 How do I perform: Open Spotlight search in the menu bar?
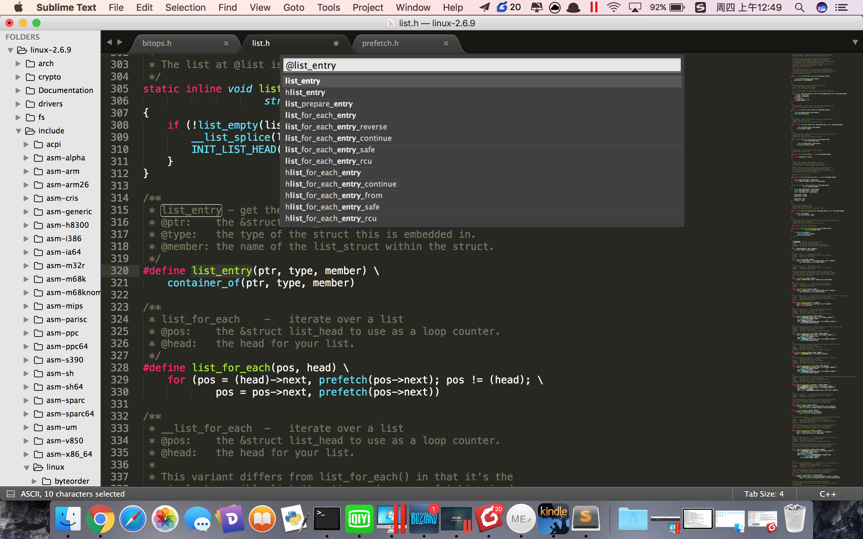tap(800, 7)
